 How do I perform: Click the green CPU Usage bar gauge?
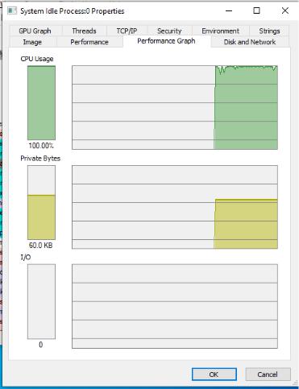[41, 103]
